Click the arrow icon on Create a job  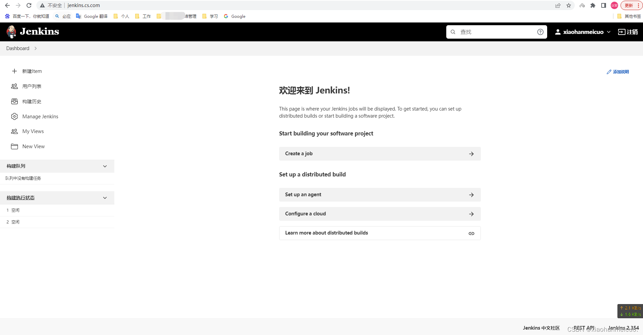471,154
